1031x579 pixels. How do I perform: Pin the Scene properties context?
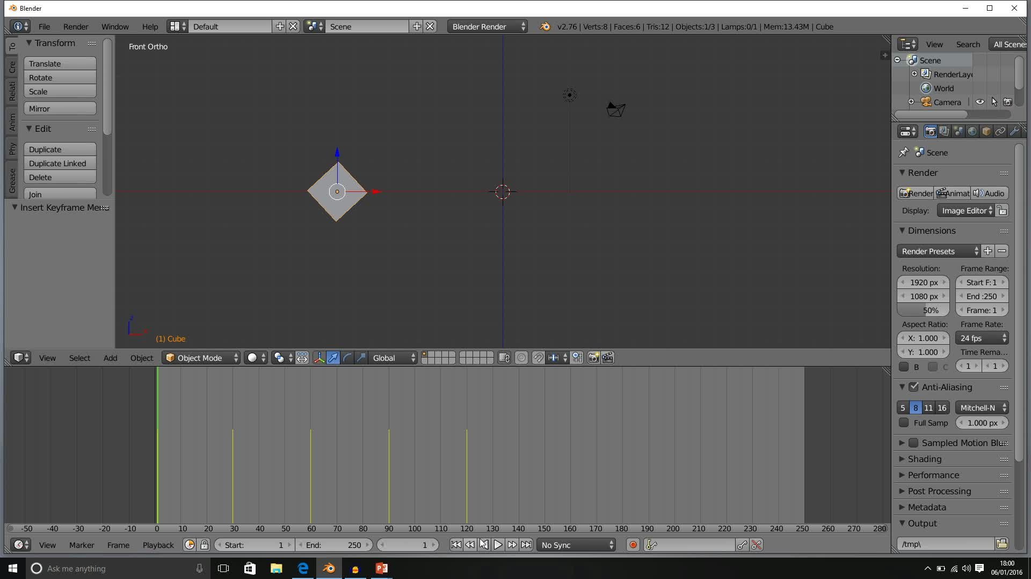[904, 153]
